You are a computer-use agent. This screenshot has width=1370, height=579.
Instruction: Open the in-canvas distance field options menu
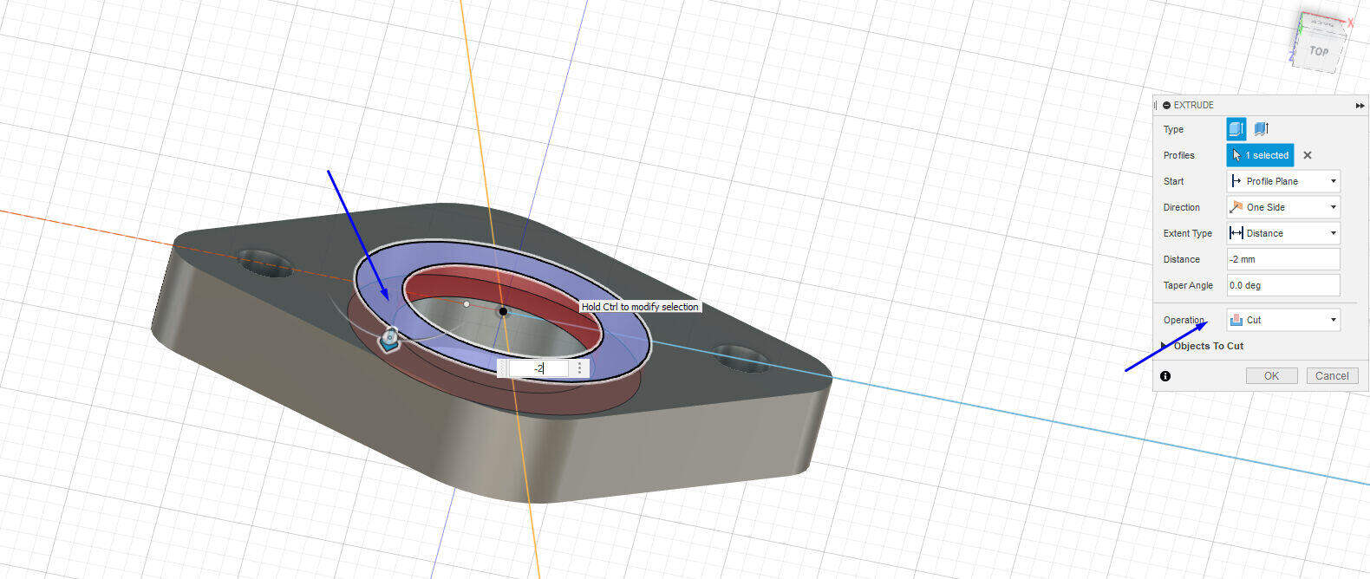tap(580, 368)
